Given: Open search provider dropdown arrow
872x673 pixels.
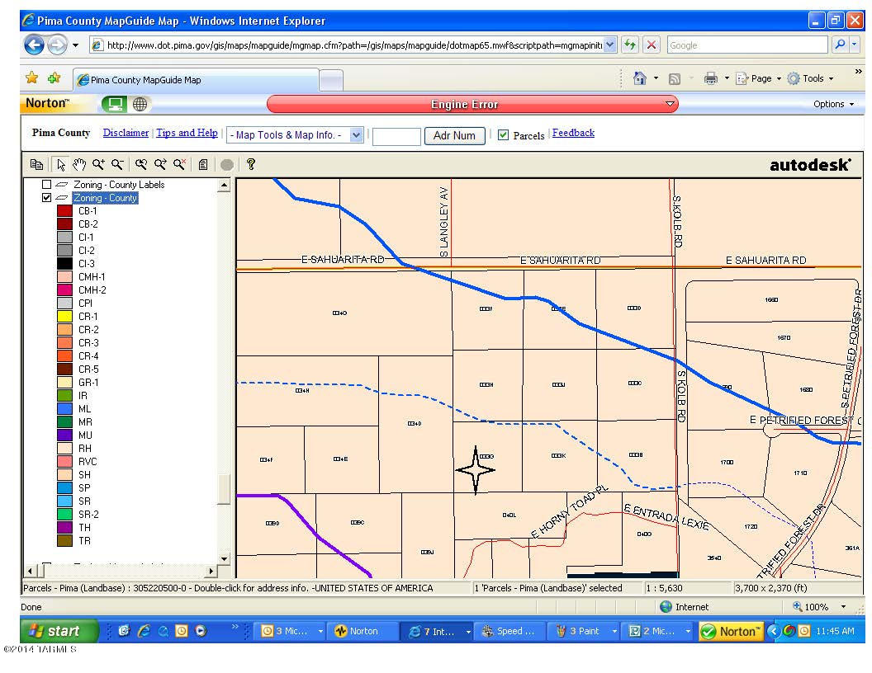Looking at the screenshot, I should 855,45.
